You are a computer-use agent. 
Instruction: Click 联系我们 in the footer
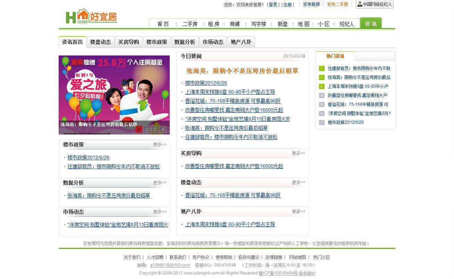(178, 258)
